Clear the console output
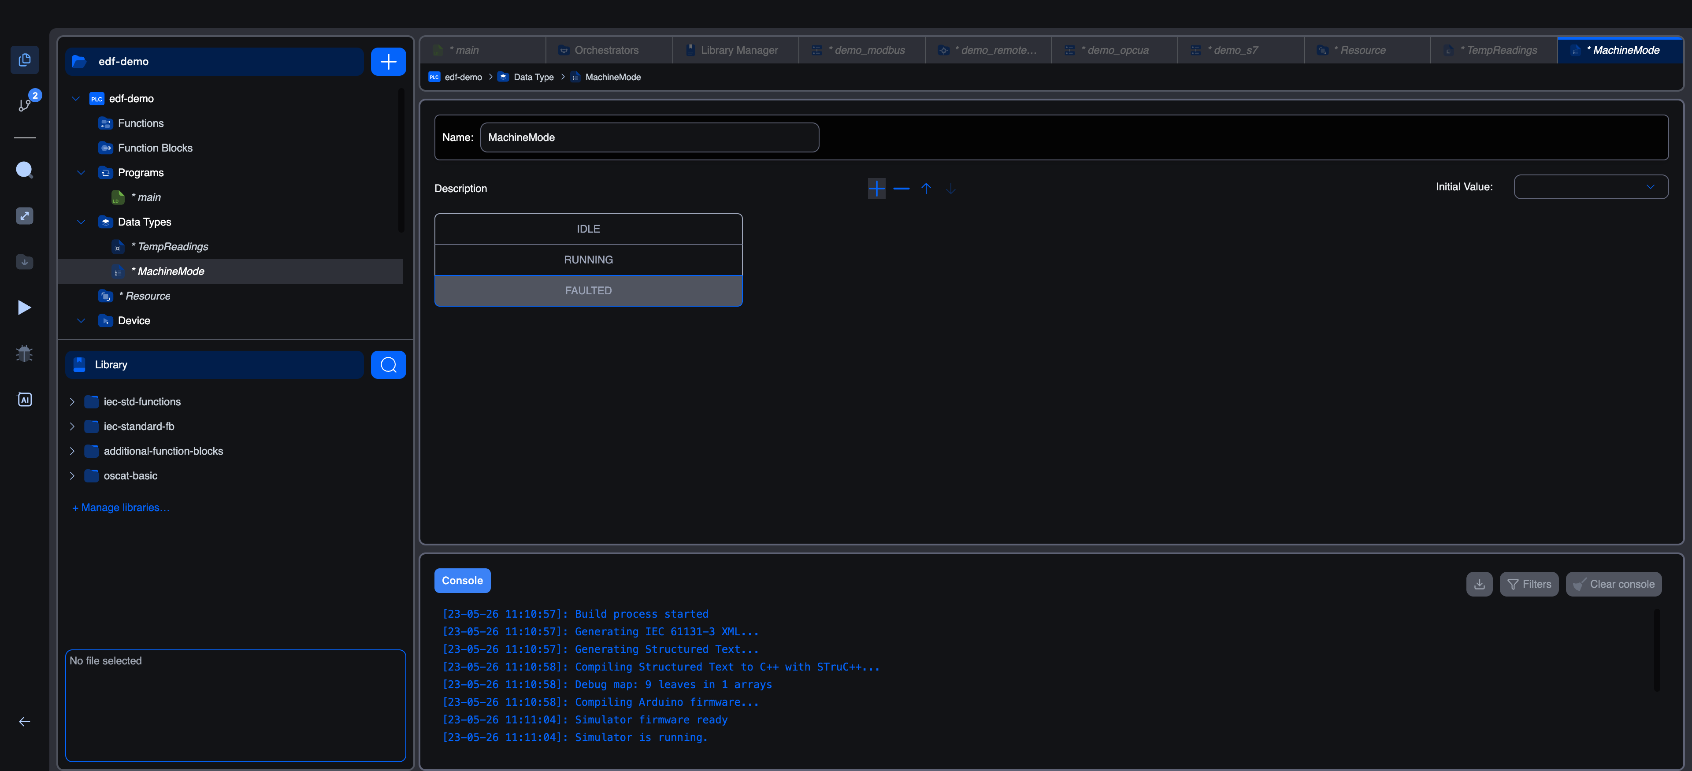Image resolution: width=1692 pixels, height=771 pixels. 1613,584
